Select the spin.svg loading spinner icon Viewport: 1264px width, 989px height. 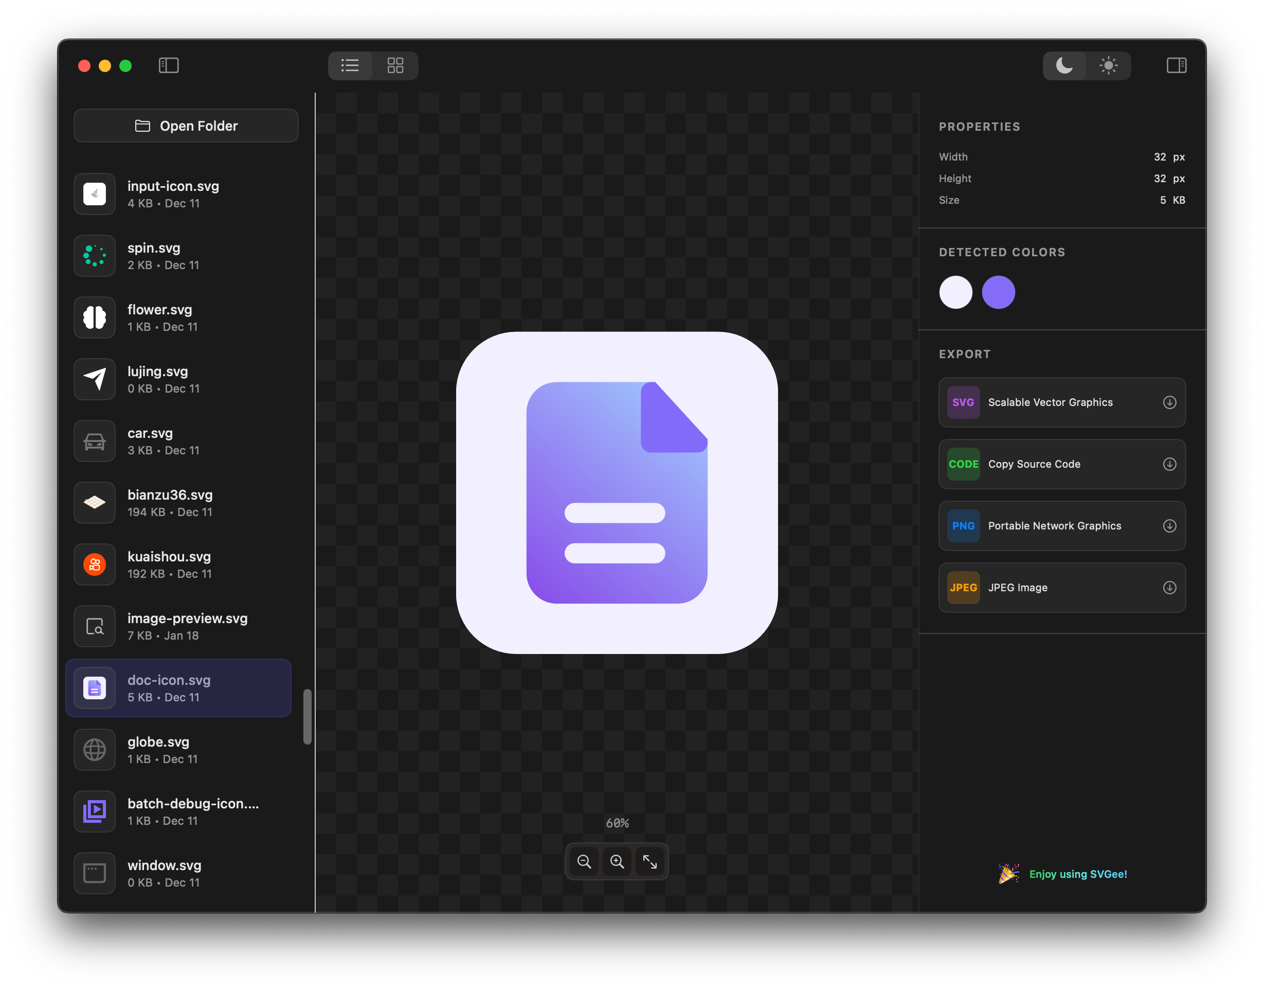(94, 255)
